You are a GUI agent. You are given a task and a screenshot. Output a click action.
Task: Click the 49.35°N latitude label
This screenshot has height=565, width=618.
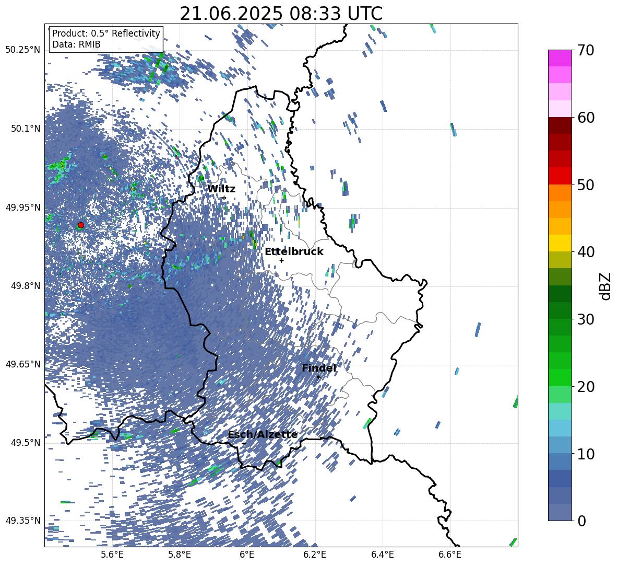coord(23,521)
